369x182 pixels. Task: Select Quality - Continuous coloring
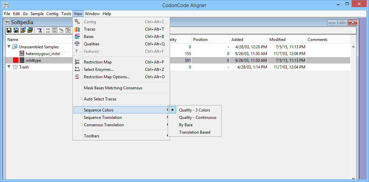click(x=195, y=117)
